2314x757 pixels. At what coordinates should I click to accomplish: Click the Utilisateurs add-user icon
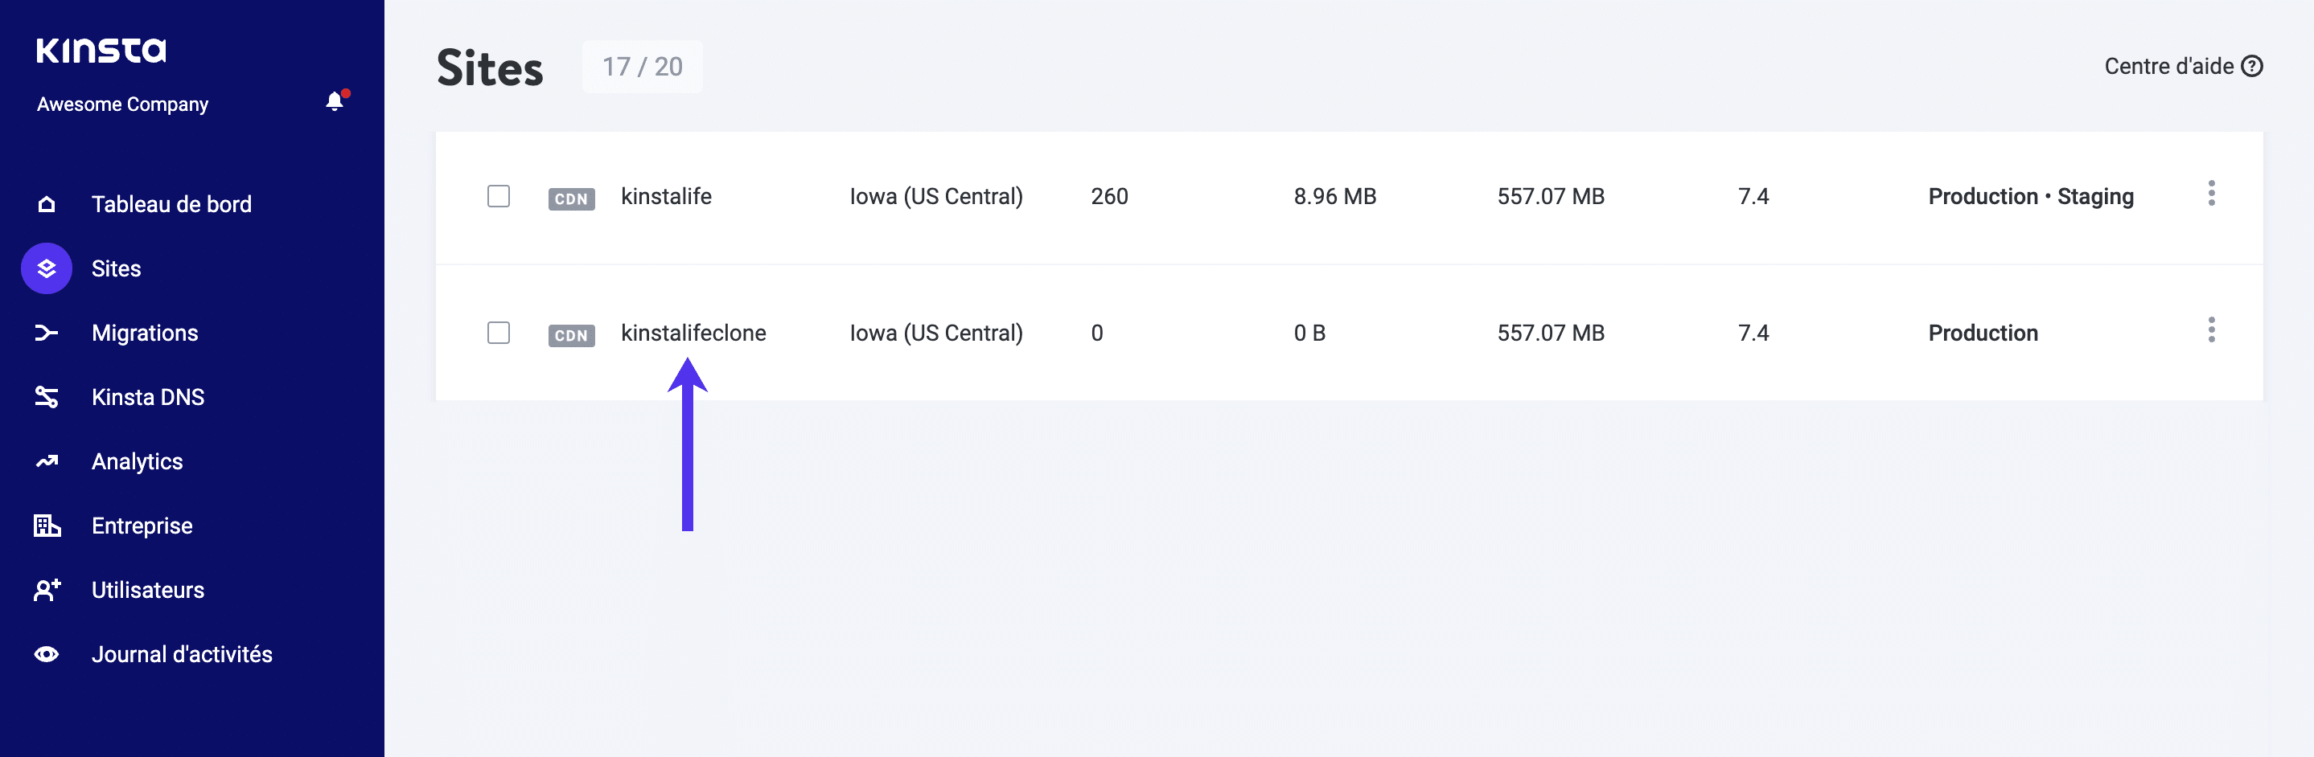pos(47,590)
